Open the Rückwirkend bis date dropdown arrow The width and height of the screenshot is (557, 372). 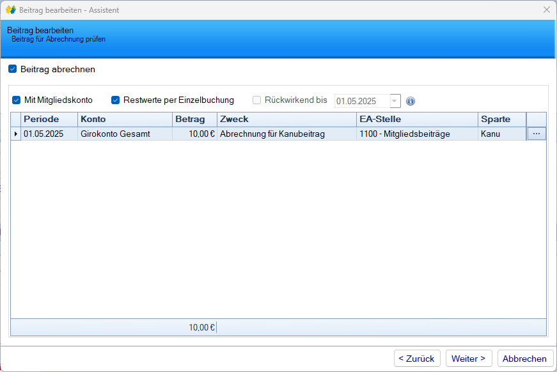pyautogui.click(x=395, y=101)
